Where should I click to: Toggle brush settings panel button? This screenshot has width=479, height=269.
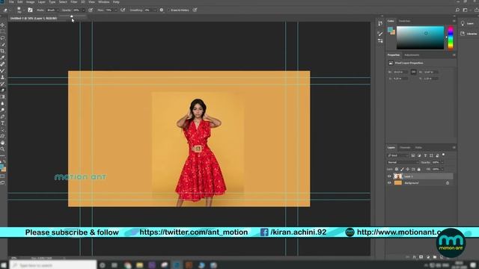coord(30,10)
